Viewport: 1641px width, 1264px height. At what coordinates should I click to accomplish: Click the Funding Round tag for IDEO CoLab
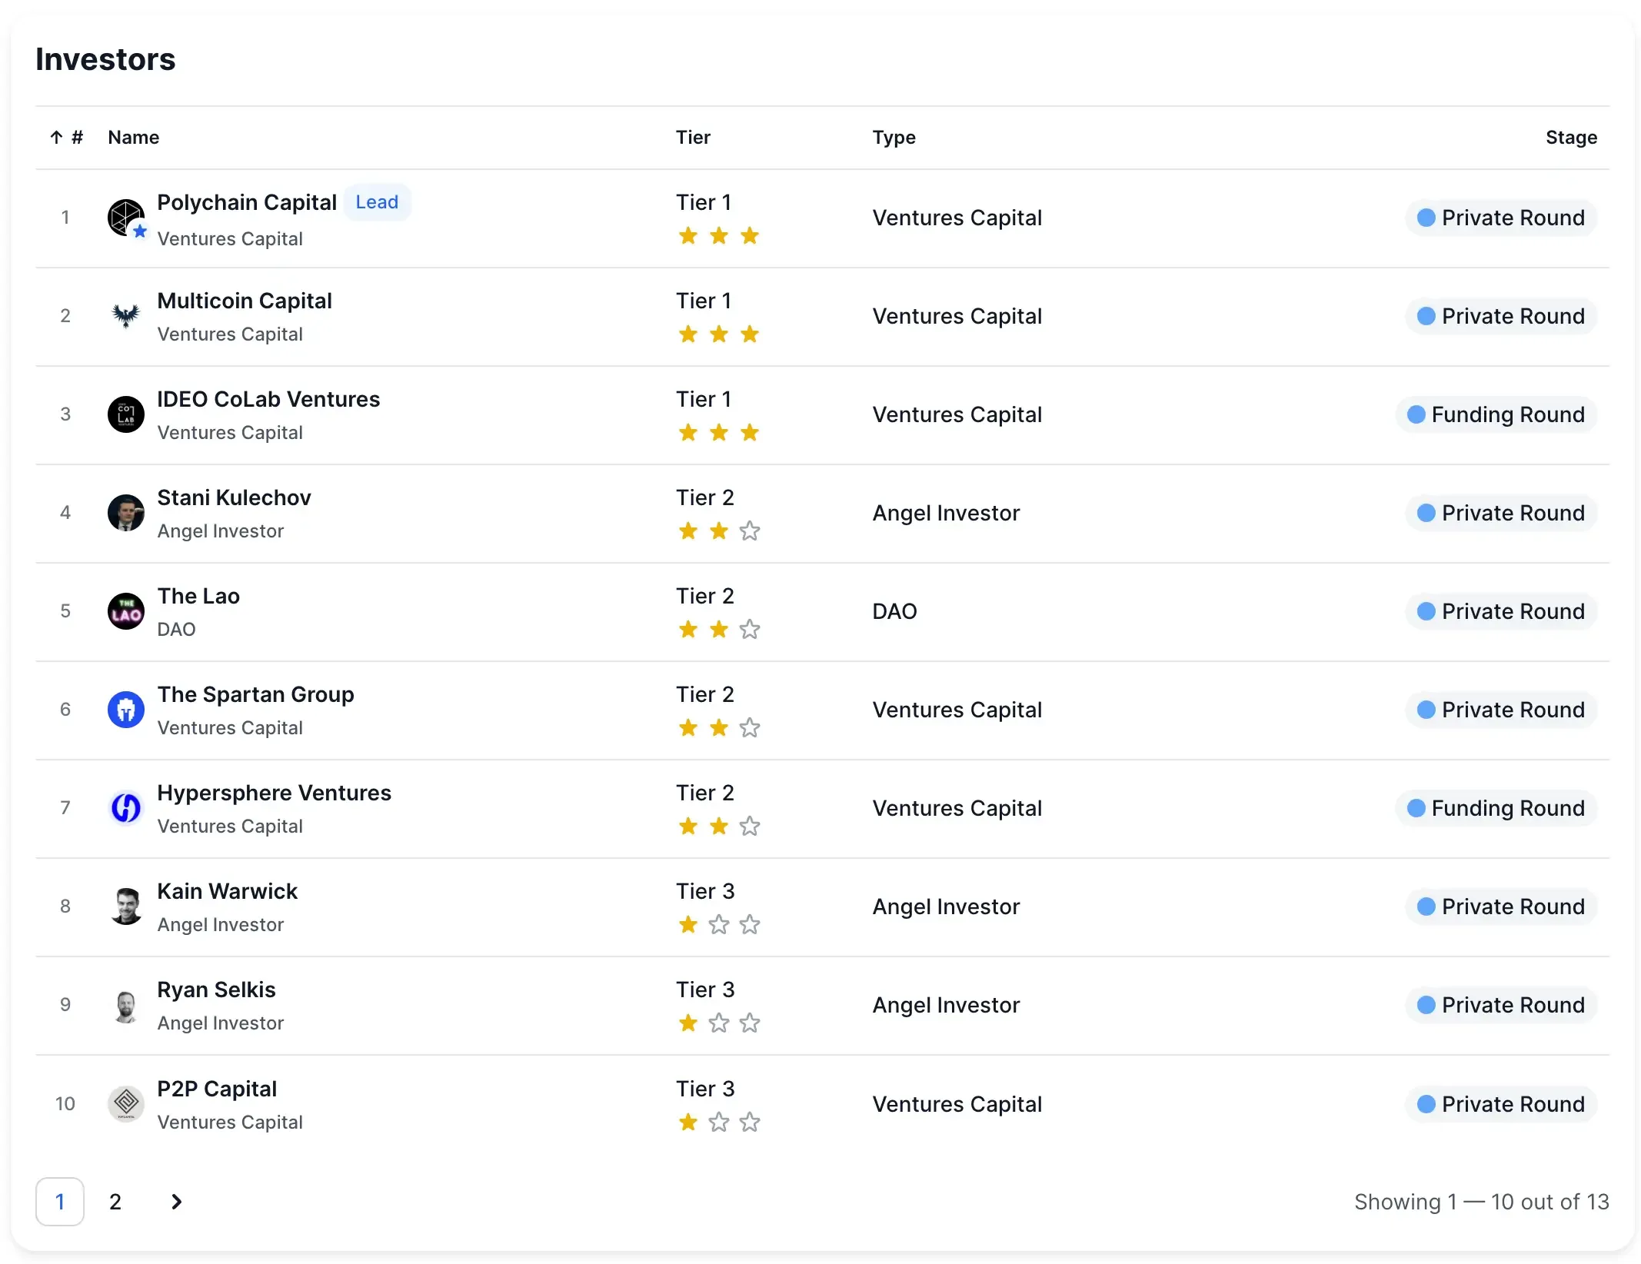[x=1496, y=414]
